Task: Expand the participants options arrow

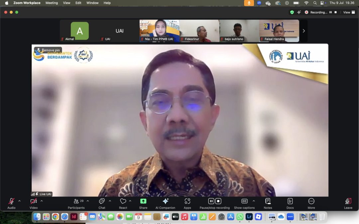Action: (x=88, y=201)
